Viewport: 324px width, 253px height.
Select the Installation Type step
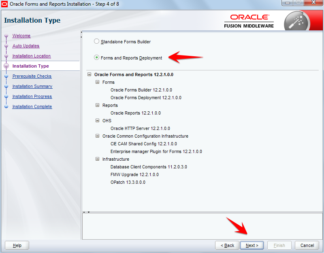tap(31, 66)
